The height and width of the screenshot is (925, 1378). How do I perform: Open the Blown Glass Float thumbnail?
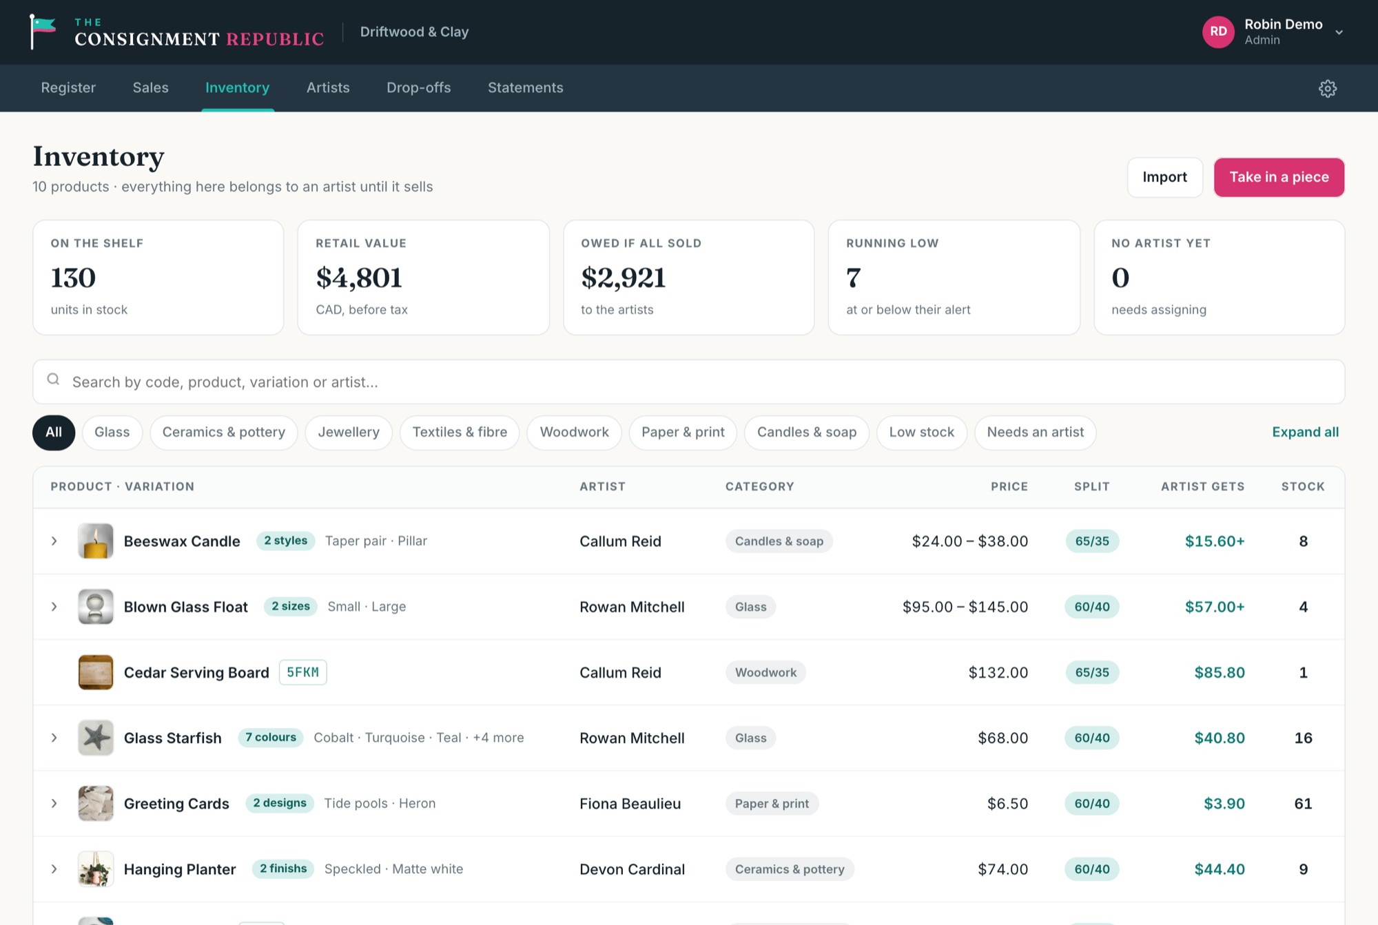point(96,607)
